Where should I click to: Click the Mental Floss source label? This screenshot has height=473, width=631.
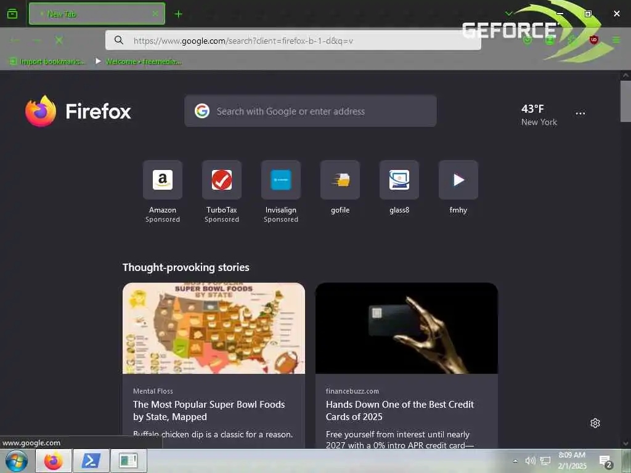[x=153, y=391]
